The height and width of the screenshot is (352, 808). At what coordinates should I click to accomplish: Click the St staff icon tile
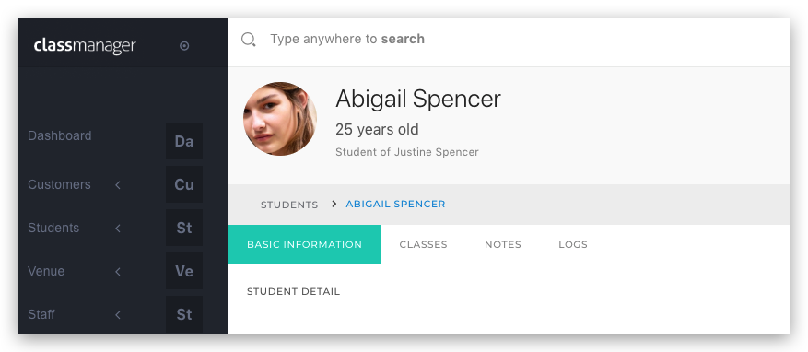[184, 314]
